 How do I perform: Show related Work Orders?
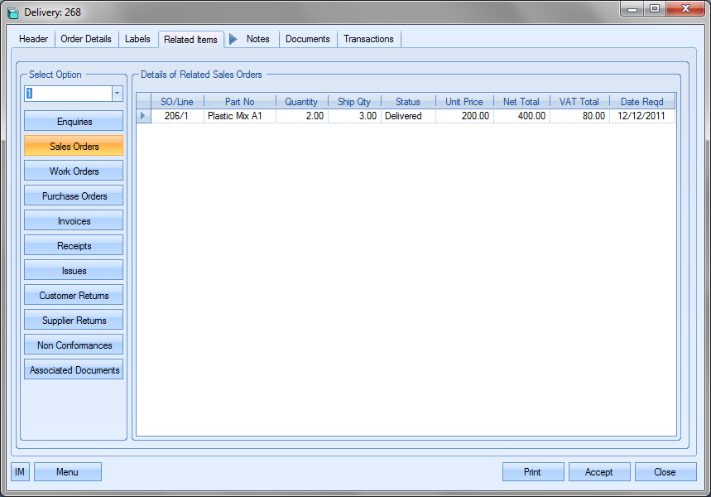[74, 171]
